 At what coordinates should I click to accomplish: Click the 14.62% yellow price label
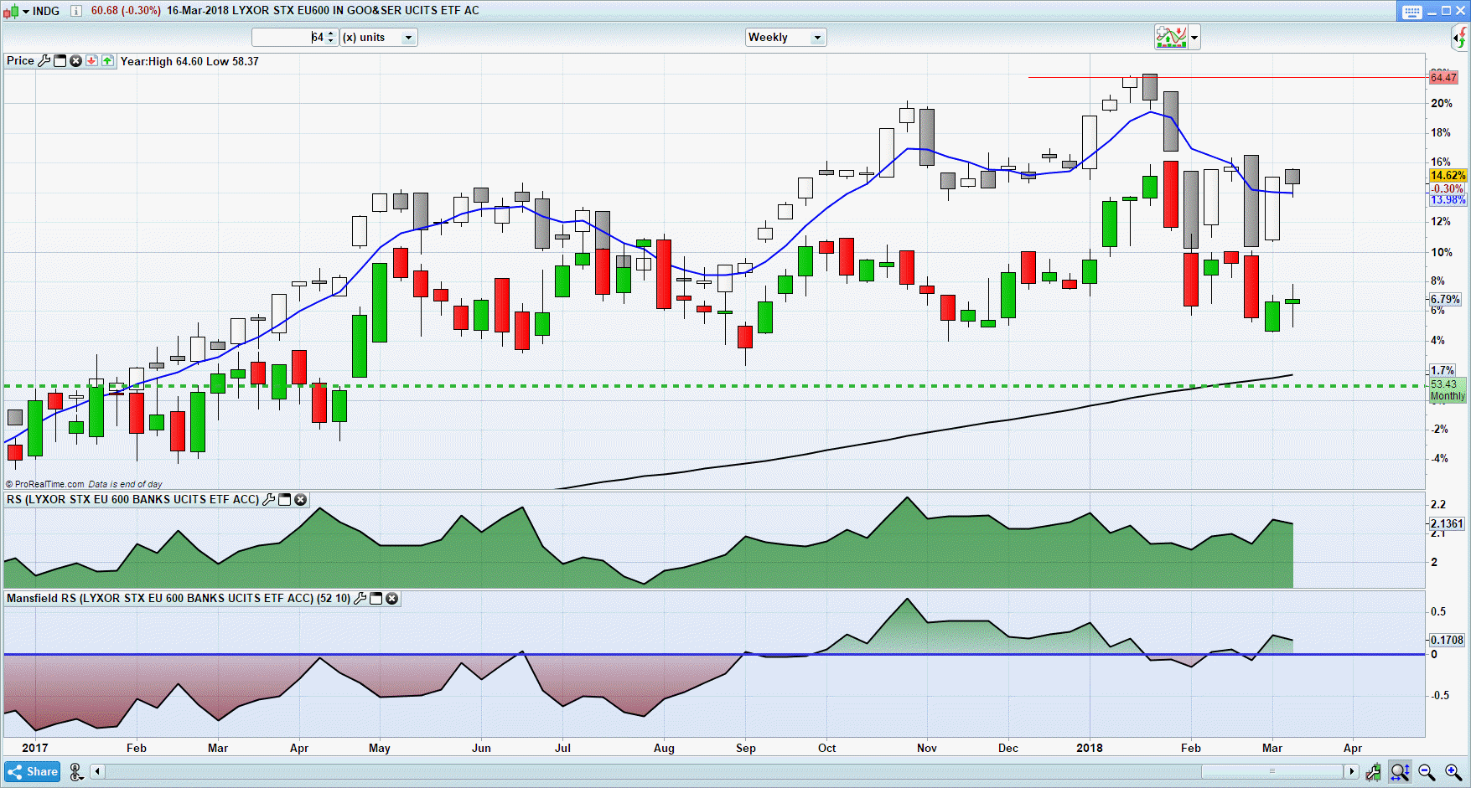(1448, 175)
